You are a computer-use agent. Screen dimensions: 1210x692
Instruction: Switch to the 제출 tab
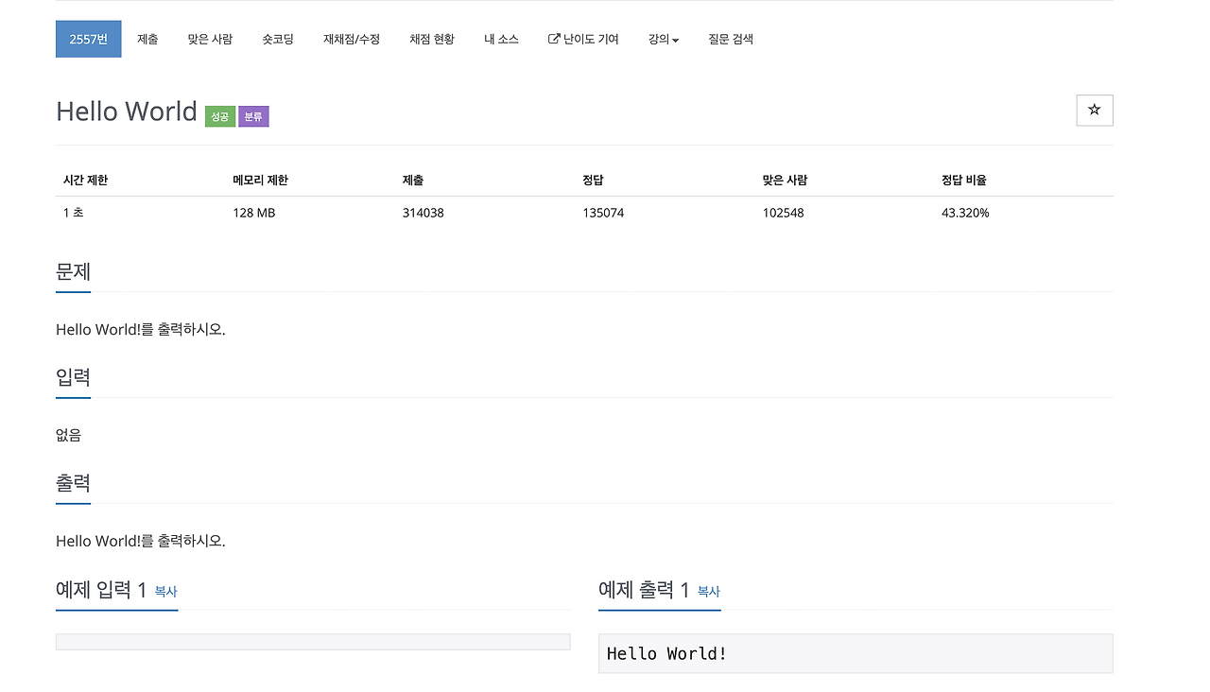(147, 39)
